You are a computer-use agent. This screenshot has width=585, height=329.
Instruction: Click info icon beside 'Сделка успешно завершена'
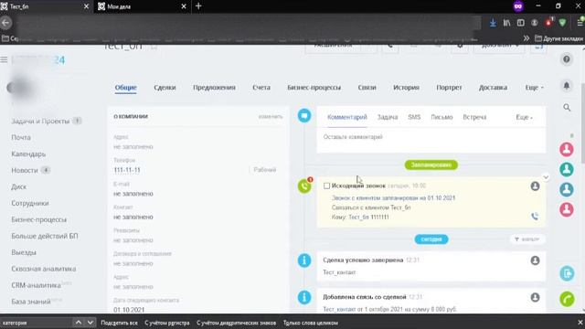[x=304, y=260]
